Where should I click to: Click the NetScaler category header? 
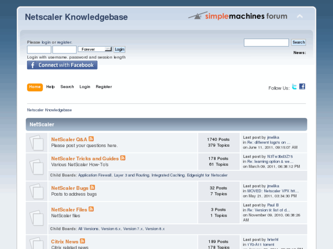[167, 124]
